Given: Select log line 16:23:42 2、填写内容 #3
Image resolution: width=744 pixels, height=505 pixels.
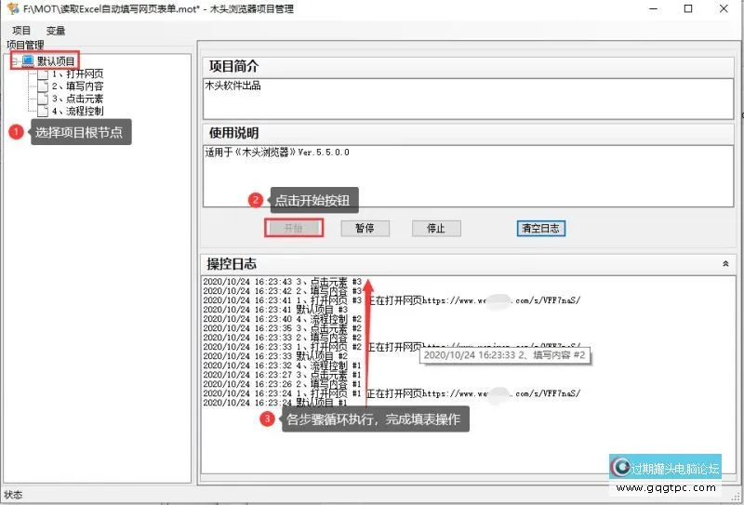Looking at the screenshot, I should (x=283, y=291).
